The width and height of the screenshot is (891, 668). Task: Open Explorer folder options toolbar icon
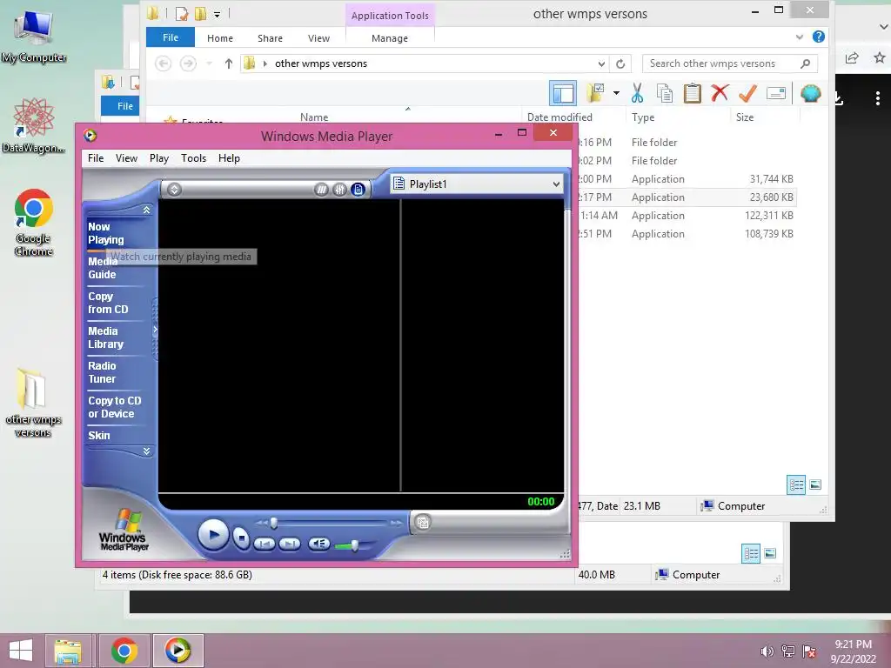[x=595, y=93]
